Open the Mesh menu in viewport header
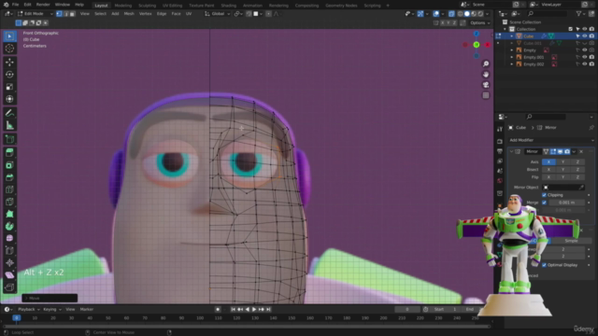Viewport: 598px width, 336px height. [x=129, y=14]
